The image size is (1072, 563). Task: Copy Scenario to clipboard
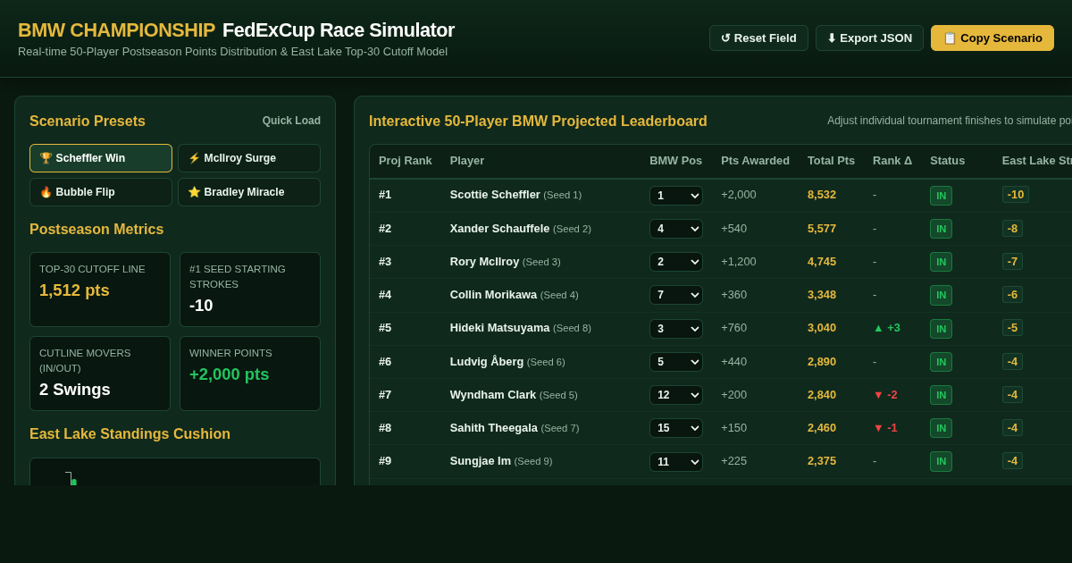coord(992,38)
